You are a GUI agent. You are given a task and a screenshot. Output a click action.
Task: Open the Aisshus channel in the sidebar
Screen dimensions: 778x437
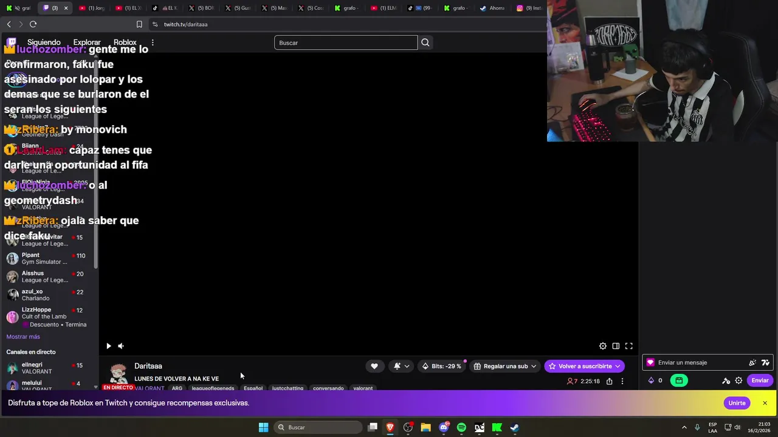coord(49,277)
